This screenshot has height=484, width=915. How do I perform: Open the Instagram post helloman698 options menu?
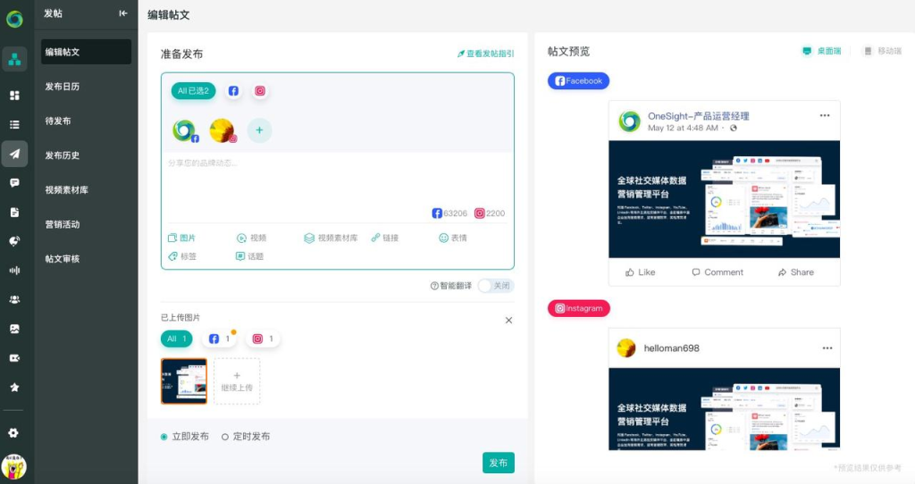tap(827, 347)
